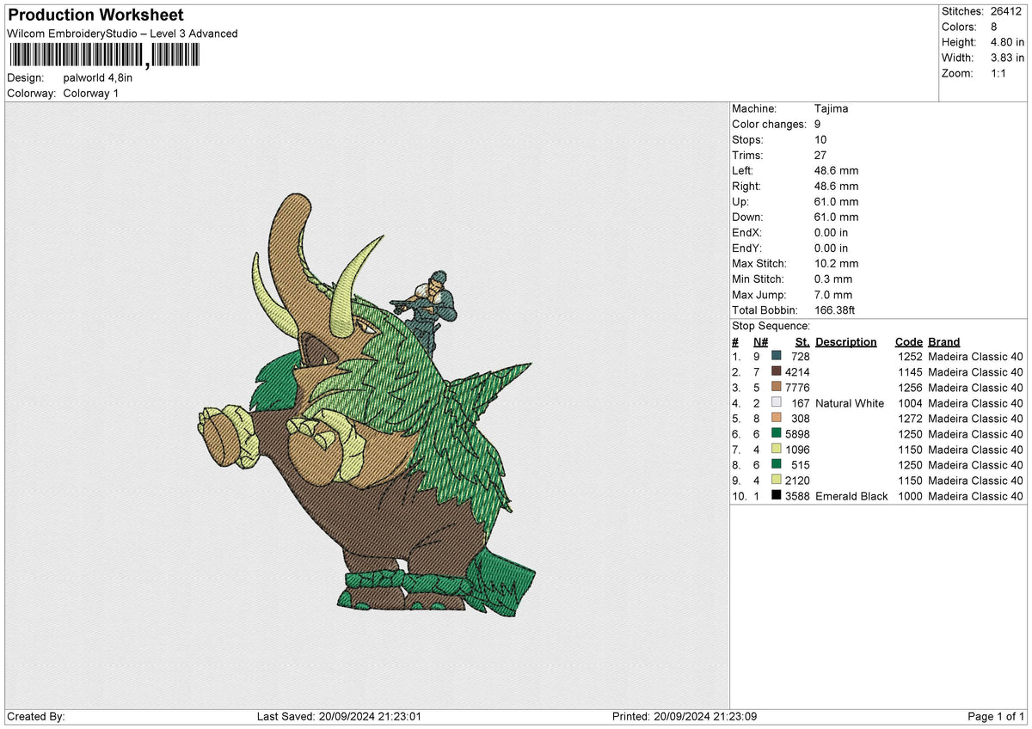The width and height of the screenshot is (1032, 729).
Task: Click the Trims value 27
Action: [x=820, y=156]
